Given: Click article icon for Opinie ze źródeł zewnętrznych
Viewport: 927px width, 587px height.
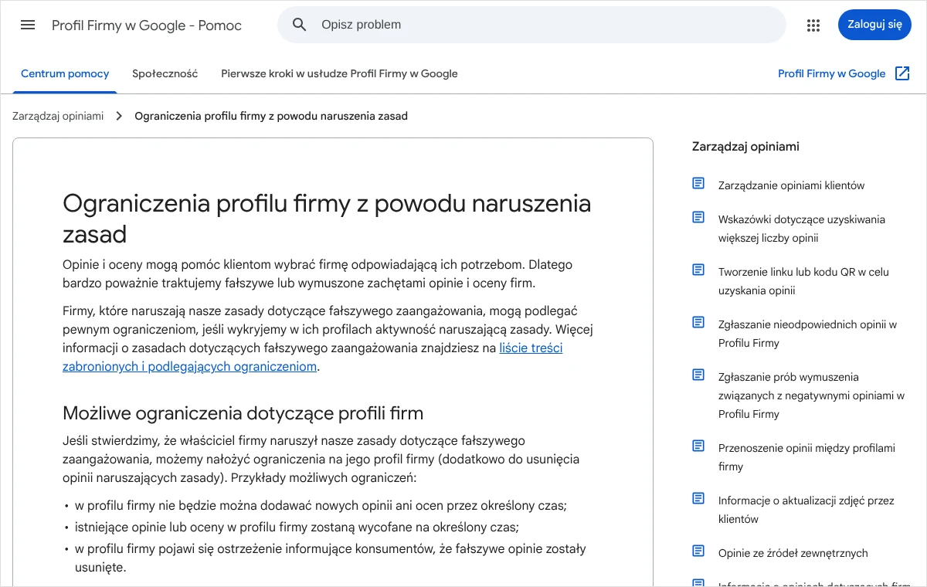Looking at the screenshot, I should [x=698, y=551].
